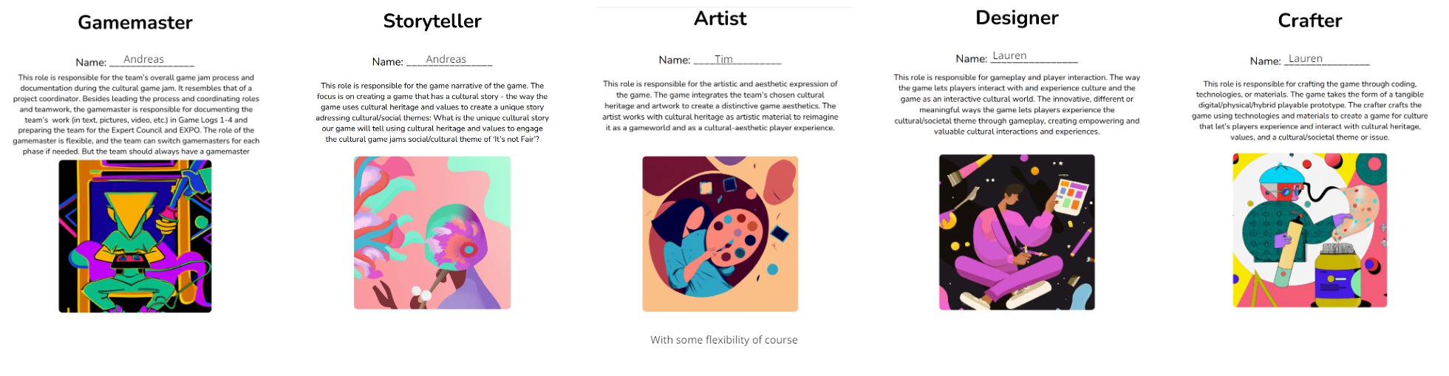Click the Gamemaster heading
Image resolution: width=1449 pixels, height=376 pixels.
[135, 23]
